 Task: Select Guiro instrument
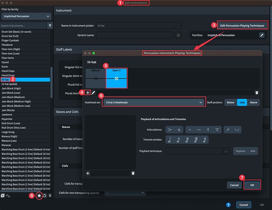tap(25, 67)
